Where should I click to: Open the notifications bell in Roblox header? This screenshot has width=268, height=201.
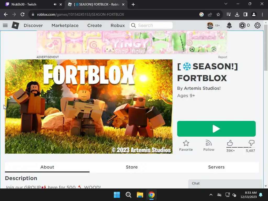click(x=229, y=25)
